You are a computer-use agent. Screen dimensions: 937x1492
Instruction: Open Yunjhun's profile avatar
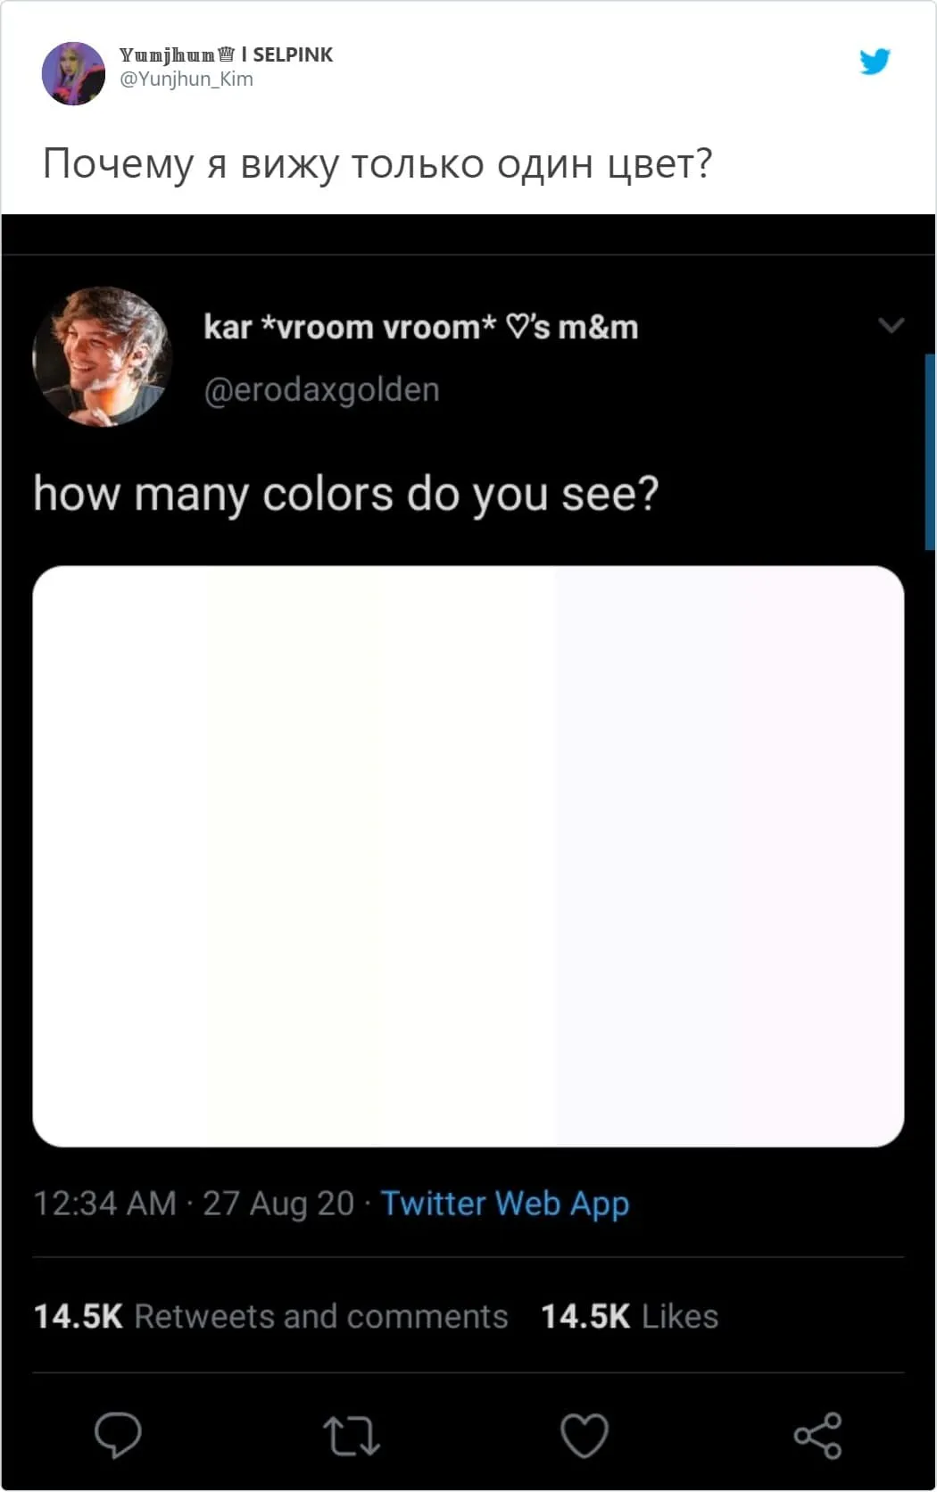[74, 73]
